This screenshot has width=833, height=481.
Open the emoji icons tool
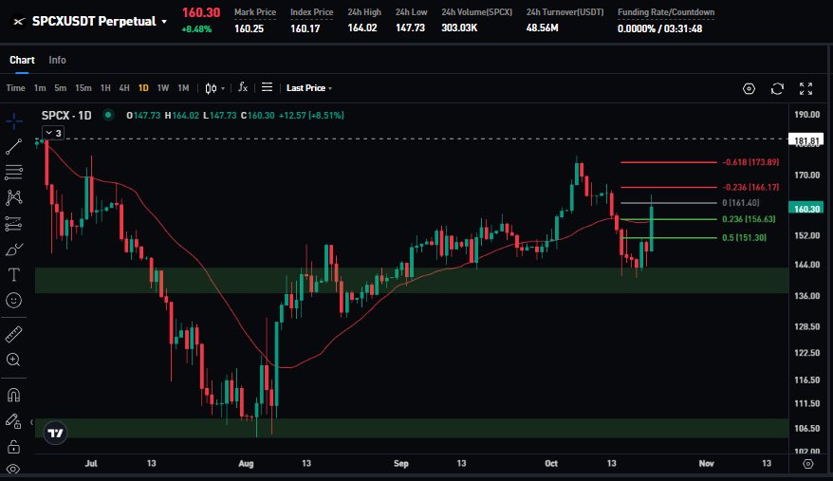(14, 301)
